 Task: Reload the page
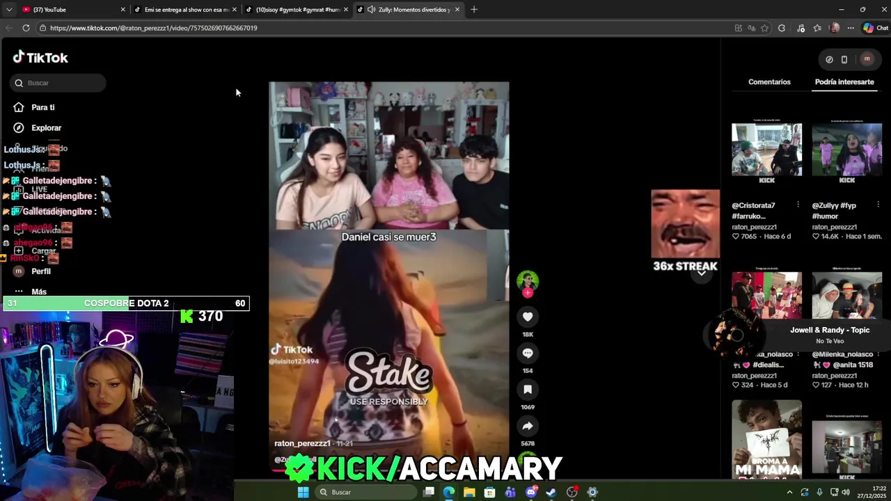[x=26, y=28]
